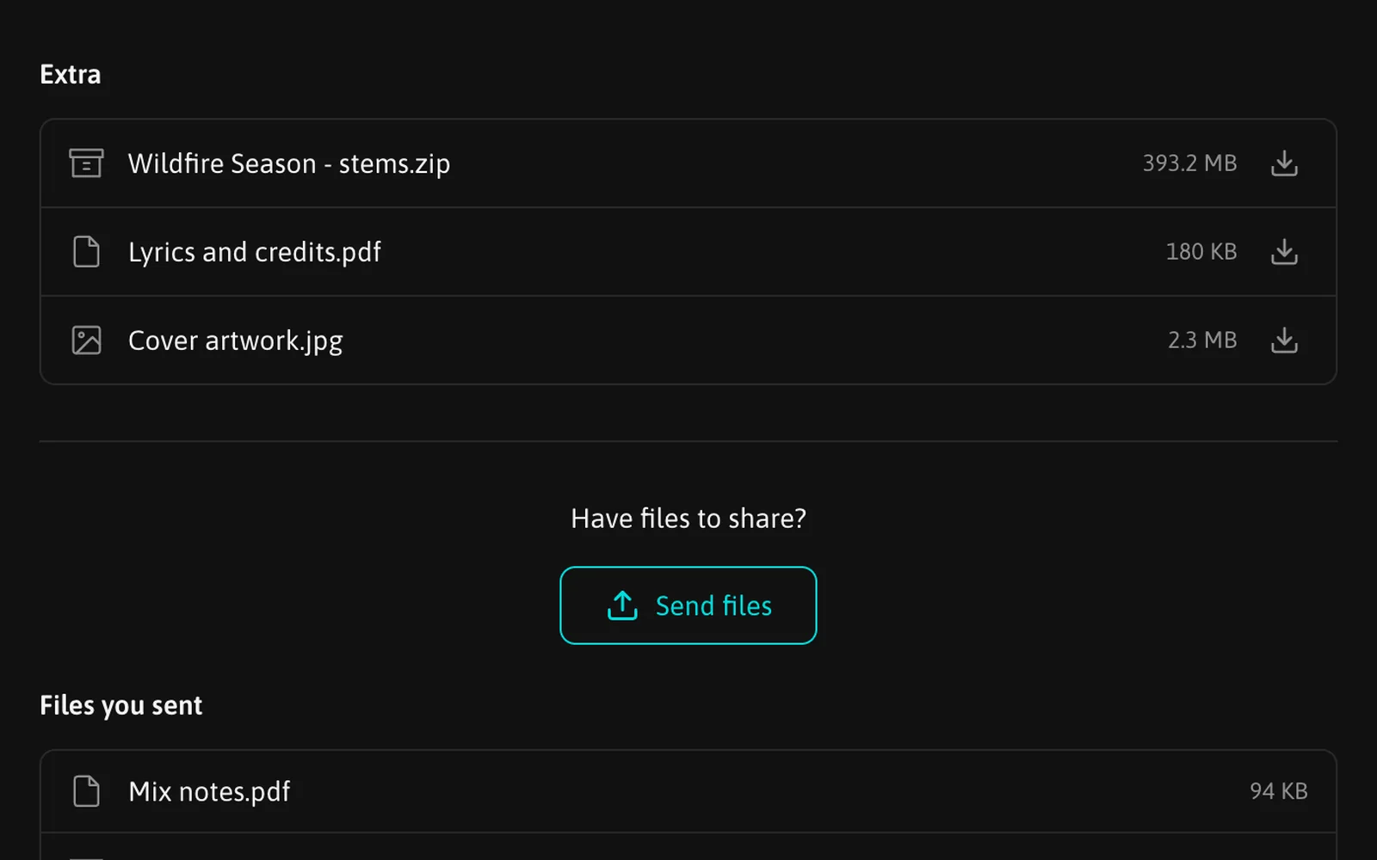Click the Have files to share? text

coord(688,519)
